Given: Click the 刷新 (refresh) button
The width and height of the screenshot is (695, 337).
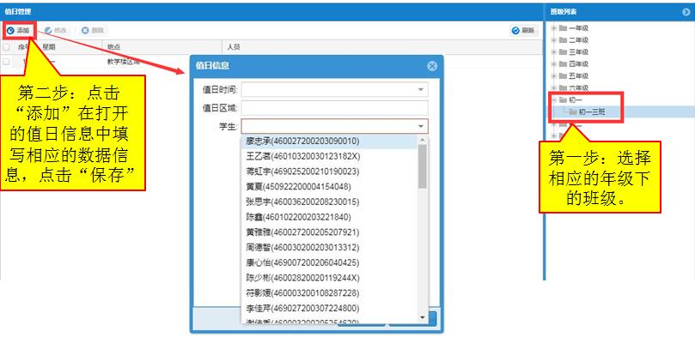Looking at the screenshot, I should tap(523, 31).
